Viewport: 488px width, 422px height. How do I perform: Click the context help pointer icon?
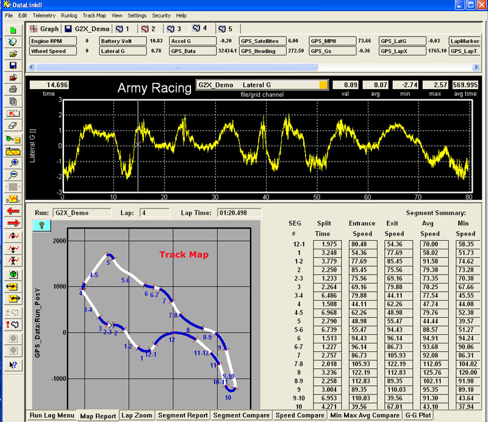point(13,365)
